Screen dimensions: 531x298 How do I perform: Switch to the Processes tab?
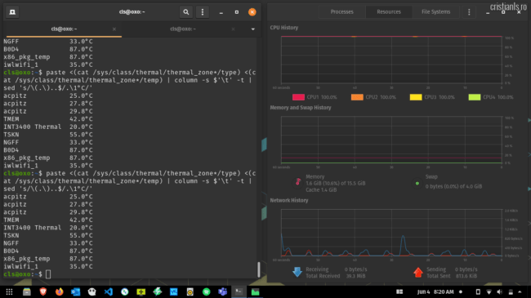tap(341, 12)
